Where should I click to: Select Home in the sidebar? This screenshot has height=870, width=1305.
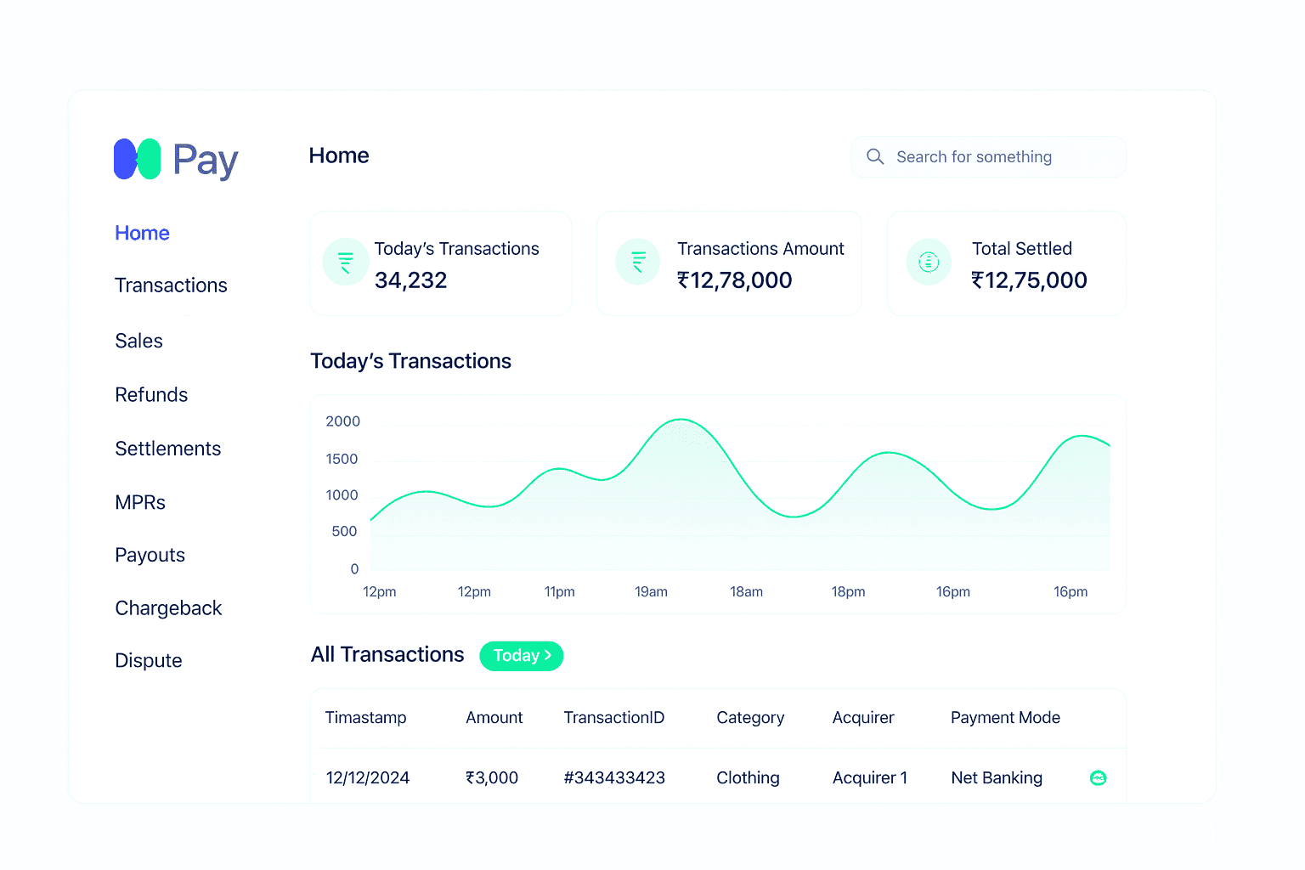142,233
